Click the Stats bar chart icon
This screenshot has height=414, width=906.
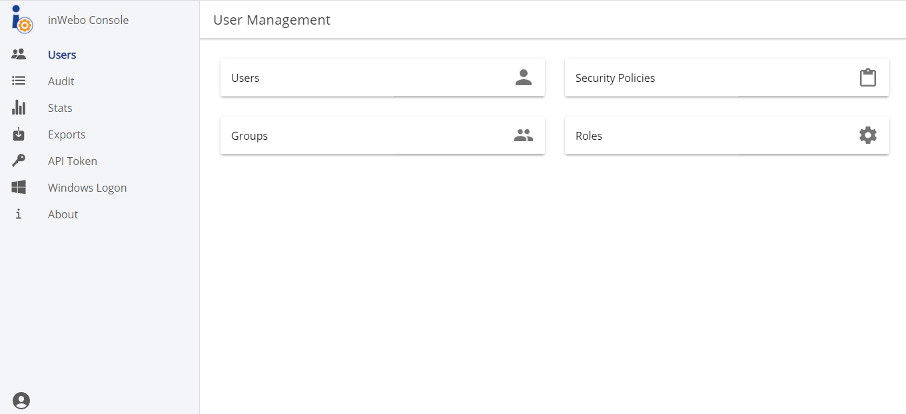19,108
